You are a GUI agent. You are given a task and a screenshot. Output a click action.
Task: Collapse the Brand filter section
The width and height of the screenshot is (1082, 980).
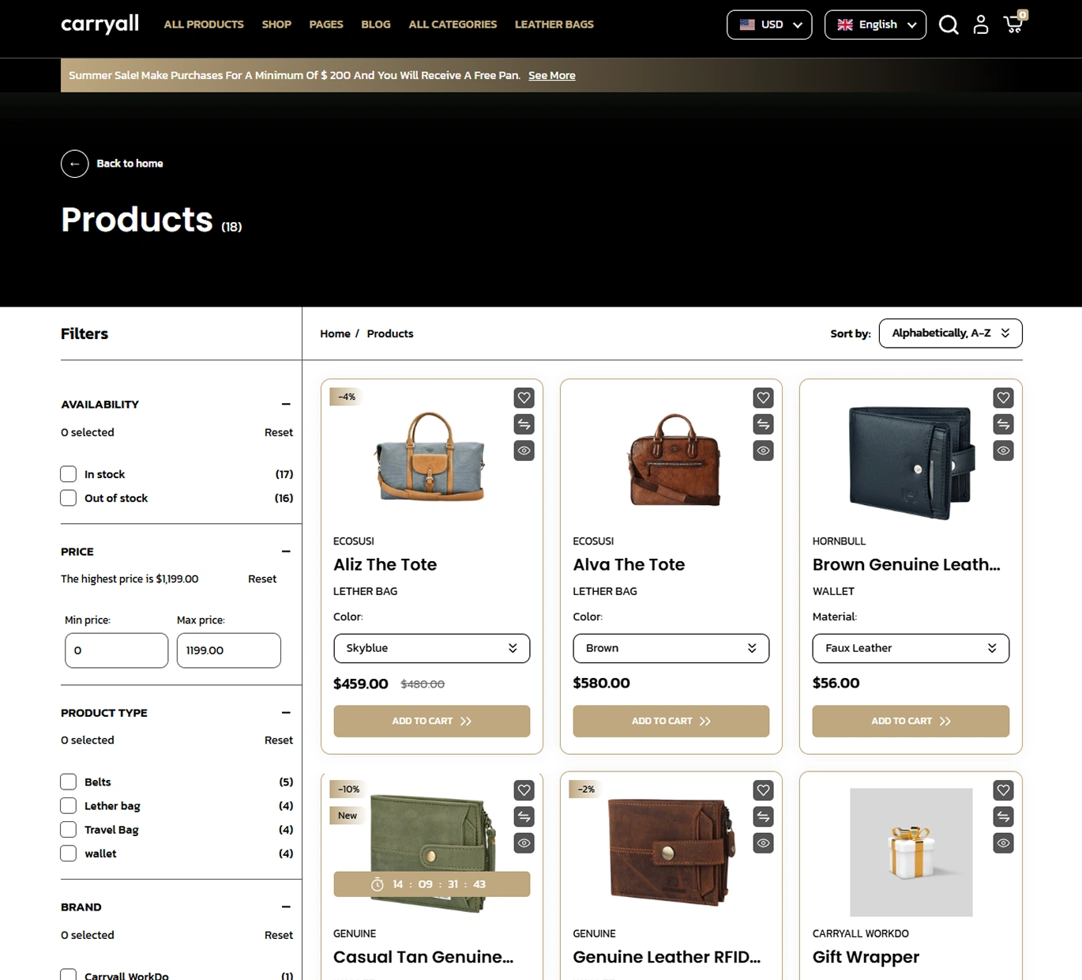coord(286,906)
